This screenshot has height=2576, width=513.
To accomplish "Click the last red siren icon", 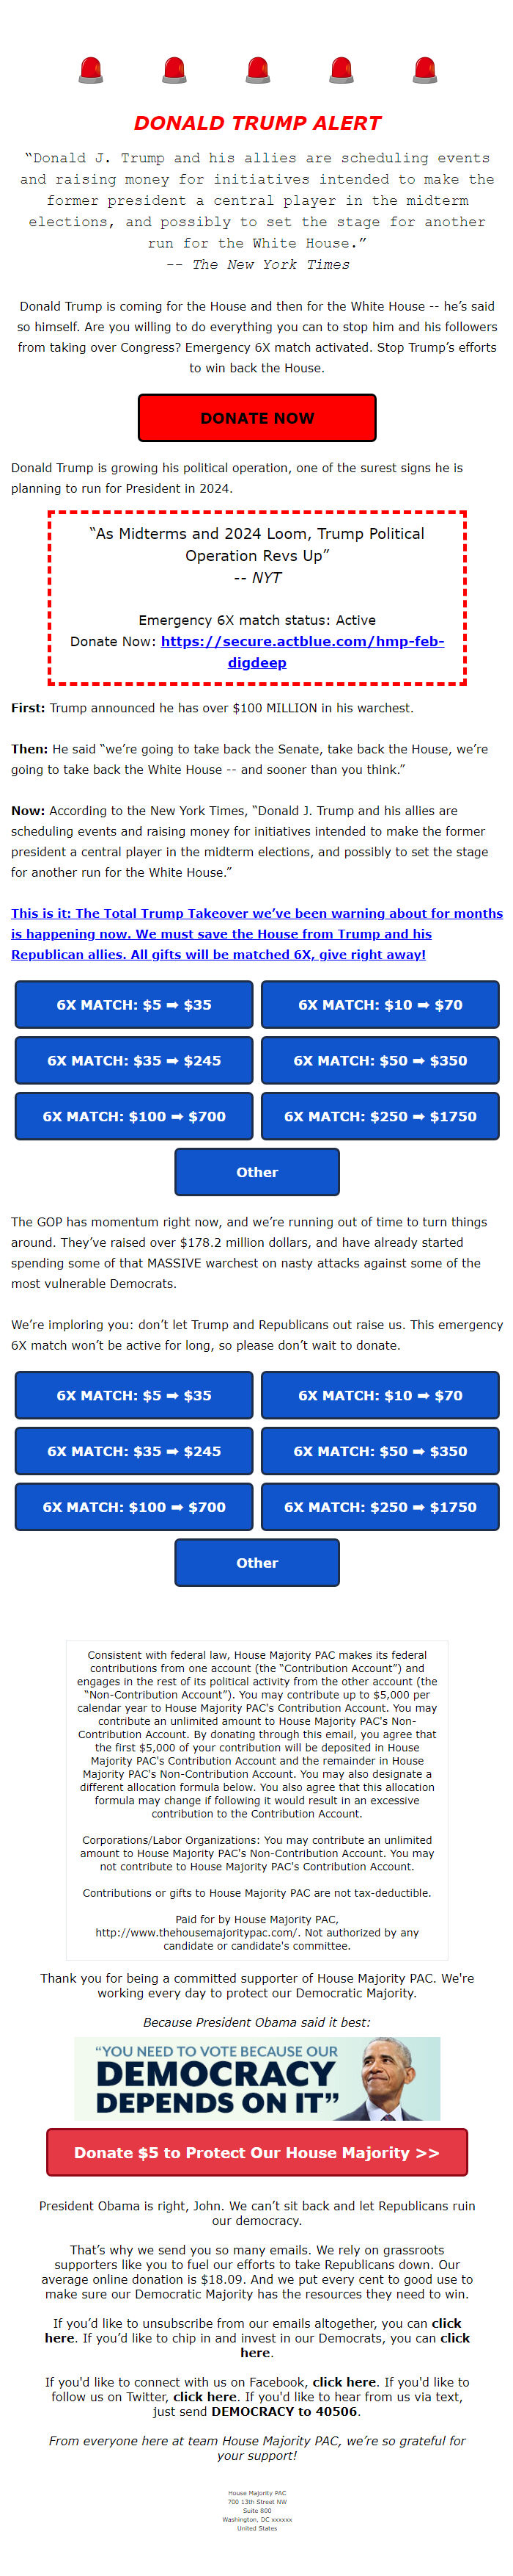I will pyautogui.click(x=424, y=70).
